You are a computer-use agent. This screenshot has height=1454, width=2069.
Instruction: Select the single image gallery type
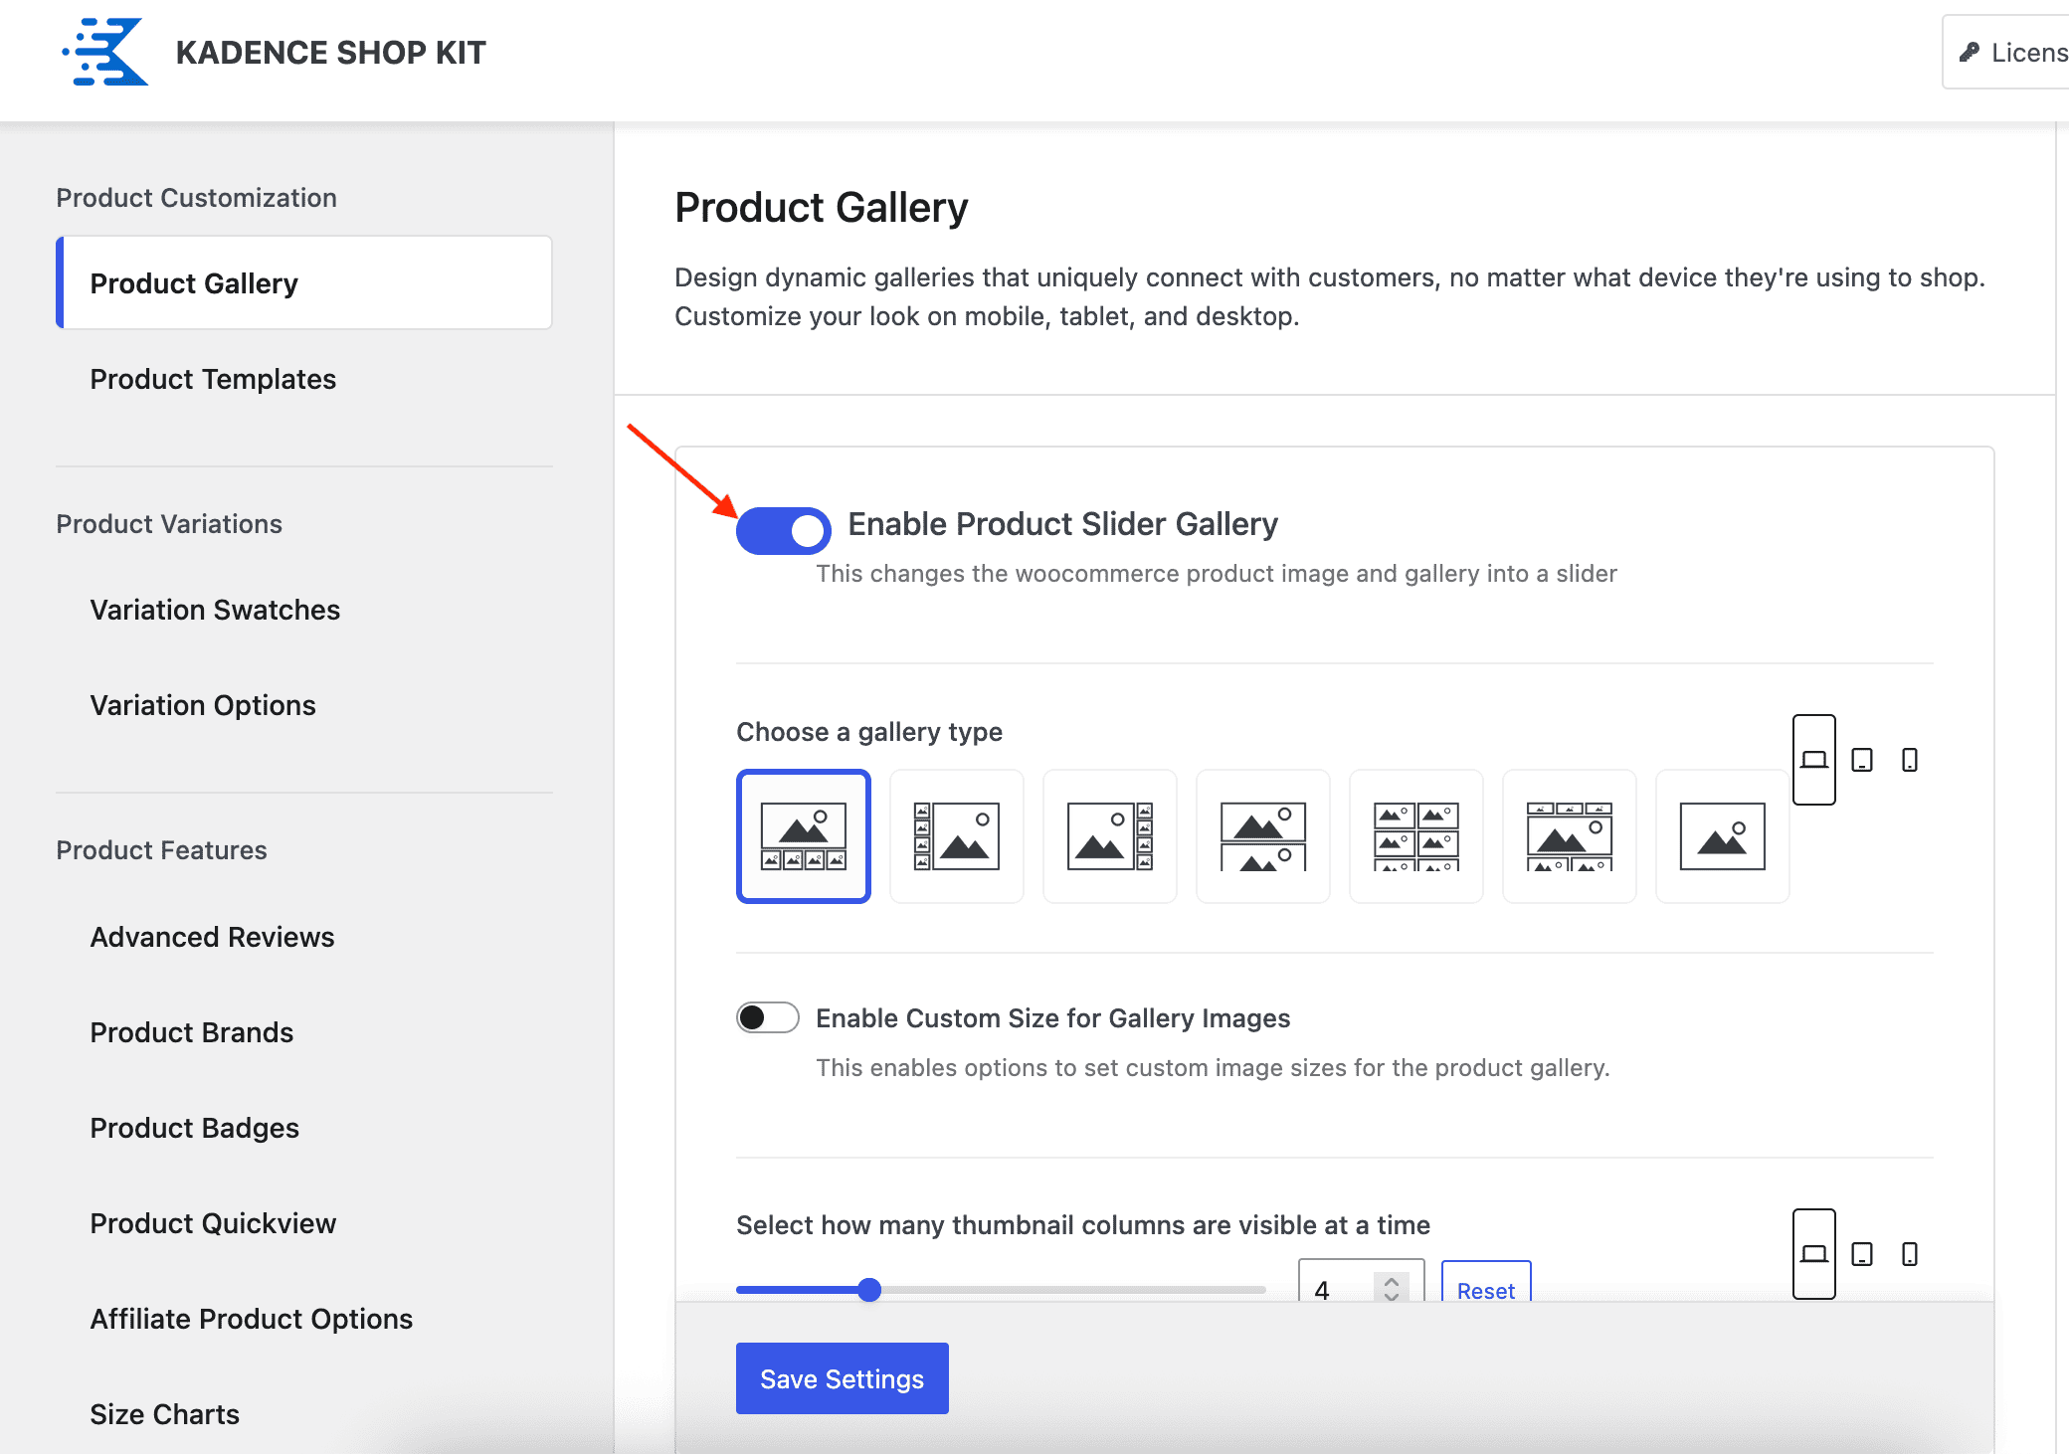tap(1722, 835)
